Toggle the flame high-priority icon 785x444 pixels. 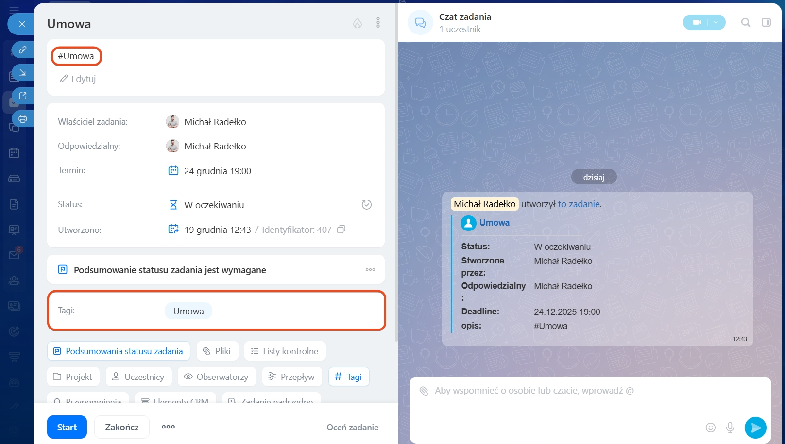[358, 23]
